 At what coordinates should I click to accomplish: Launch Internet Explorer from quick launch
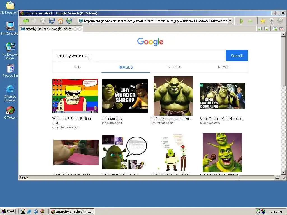click(29, 212)
